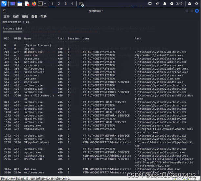Select smss.exe process name
The width and height of the screenshot is (201, 181).
tap(31, 55)
